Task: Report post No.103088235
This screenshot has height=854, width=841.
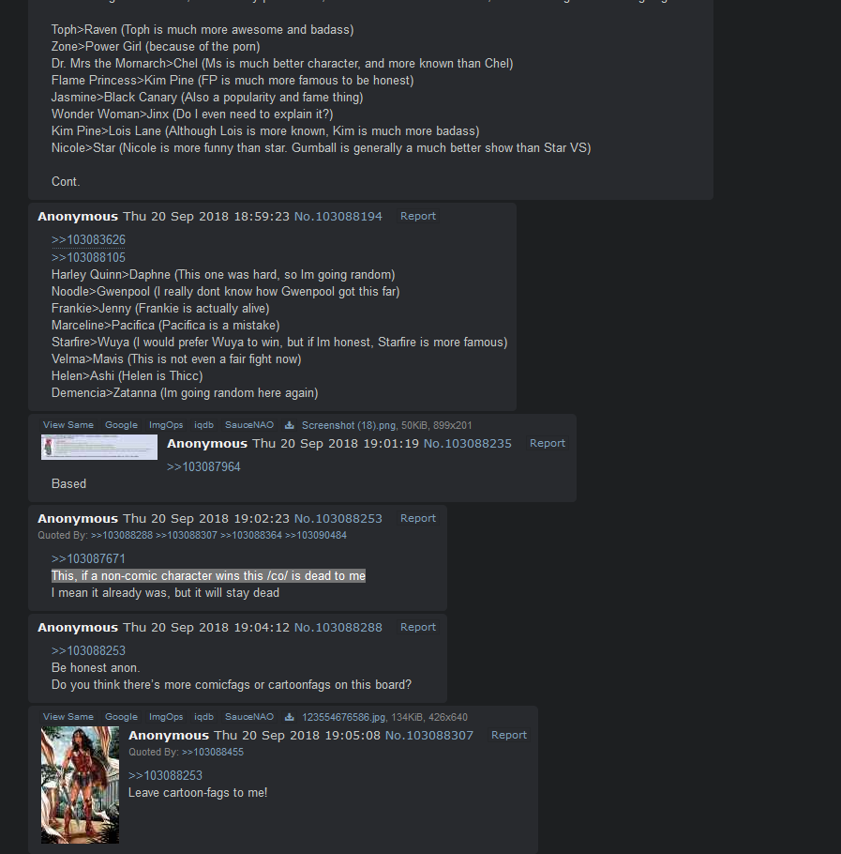Action: coord(548,443)
